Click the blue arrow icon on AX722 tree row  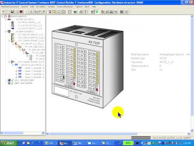(13, 28)
